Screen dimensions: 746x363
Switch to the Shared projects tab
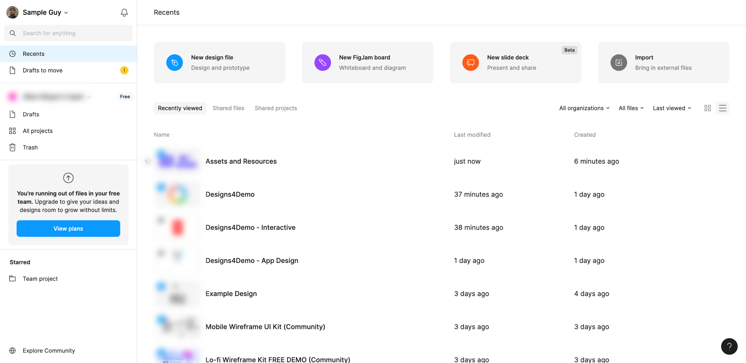click(276, 108)
